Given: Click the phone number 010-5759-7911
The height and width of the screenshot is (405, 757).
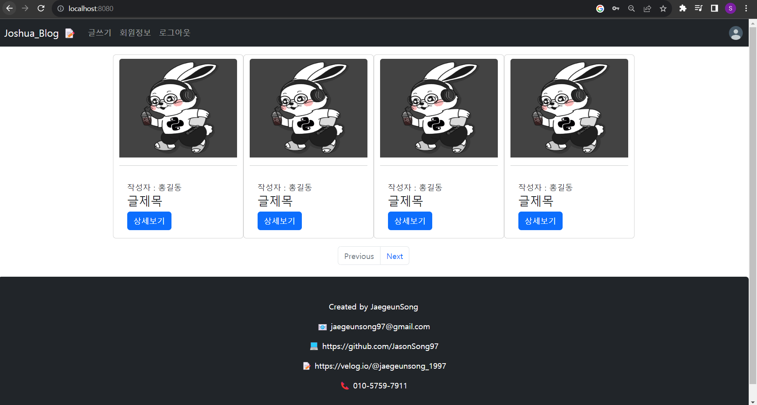Looking at the screenshot, I should click(380, 386).
